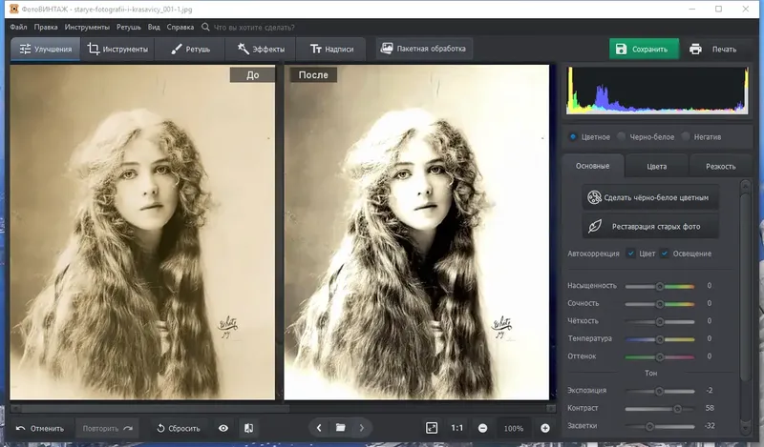Image resolution: width=764 pixels, height=447 pixels.
Task: Open the 100% zoom level selector
Action: click(x=514, y=428)
